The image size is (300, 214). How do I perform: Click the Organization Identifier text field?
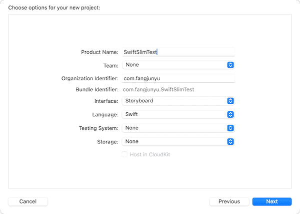(x=178, y=78)
